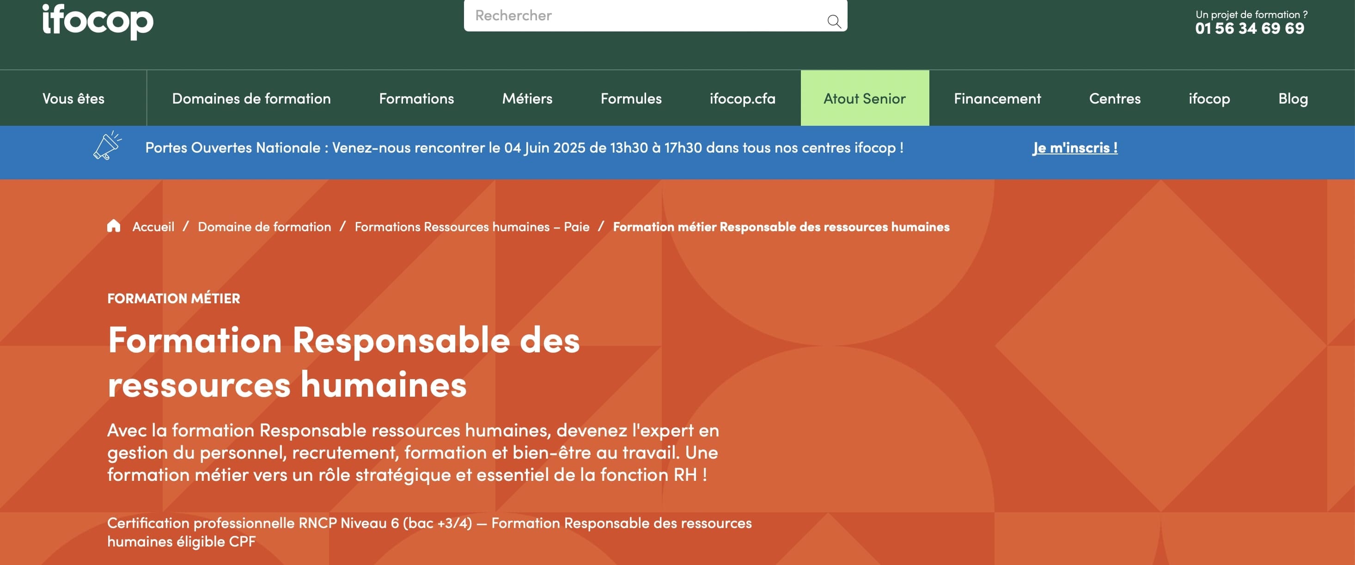Screen dimensions: 1355x565
Task: Click the ifocop logo
Action: pos(98,21)
